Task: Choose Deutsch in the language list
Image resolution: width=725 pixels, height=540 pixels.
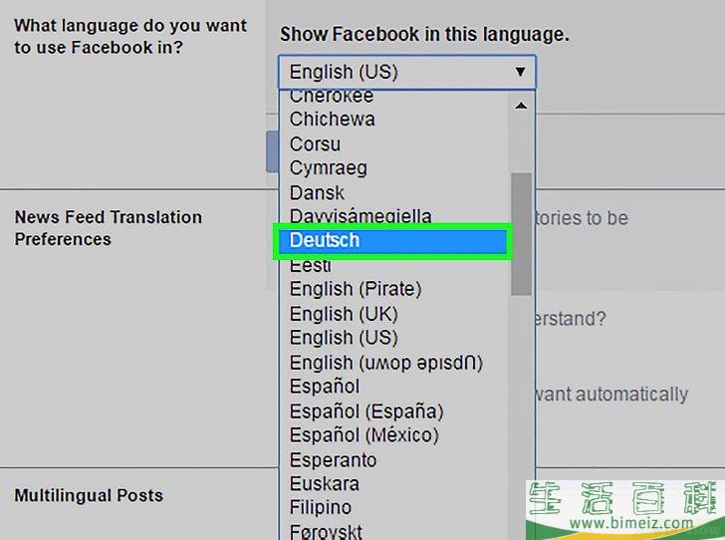Action: (394, 241)
